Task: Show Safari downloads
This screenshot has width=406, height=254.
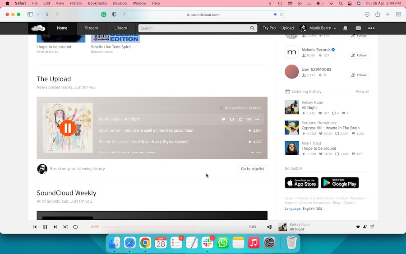Action: pyautogui.click(x=367, y=14)
